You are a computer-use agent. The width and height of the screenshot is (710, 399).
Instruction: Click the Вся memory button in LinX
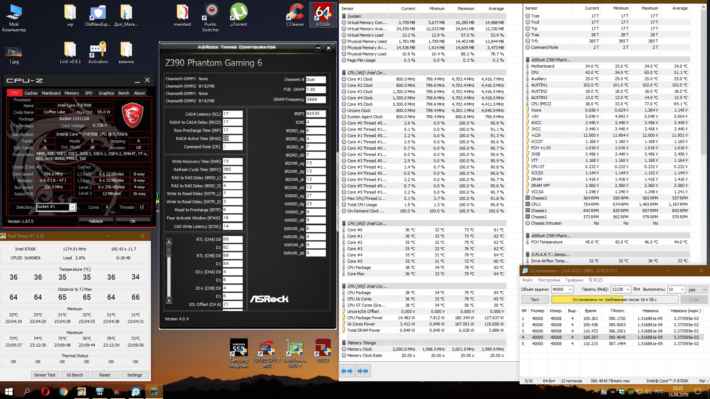point(636,289)
